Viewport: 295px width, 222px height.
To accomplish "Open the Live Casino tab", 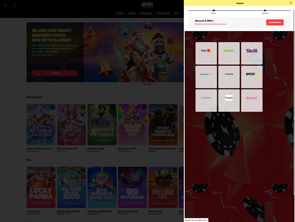I will pyautogui.click(x=145, y=13).
